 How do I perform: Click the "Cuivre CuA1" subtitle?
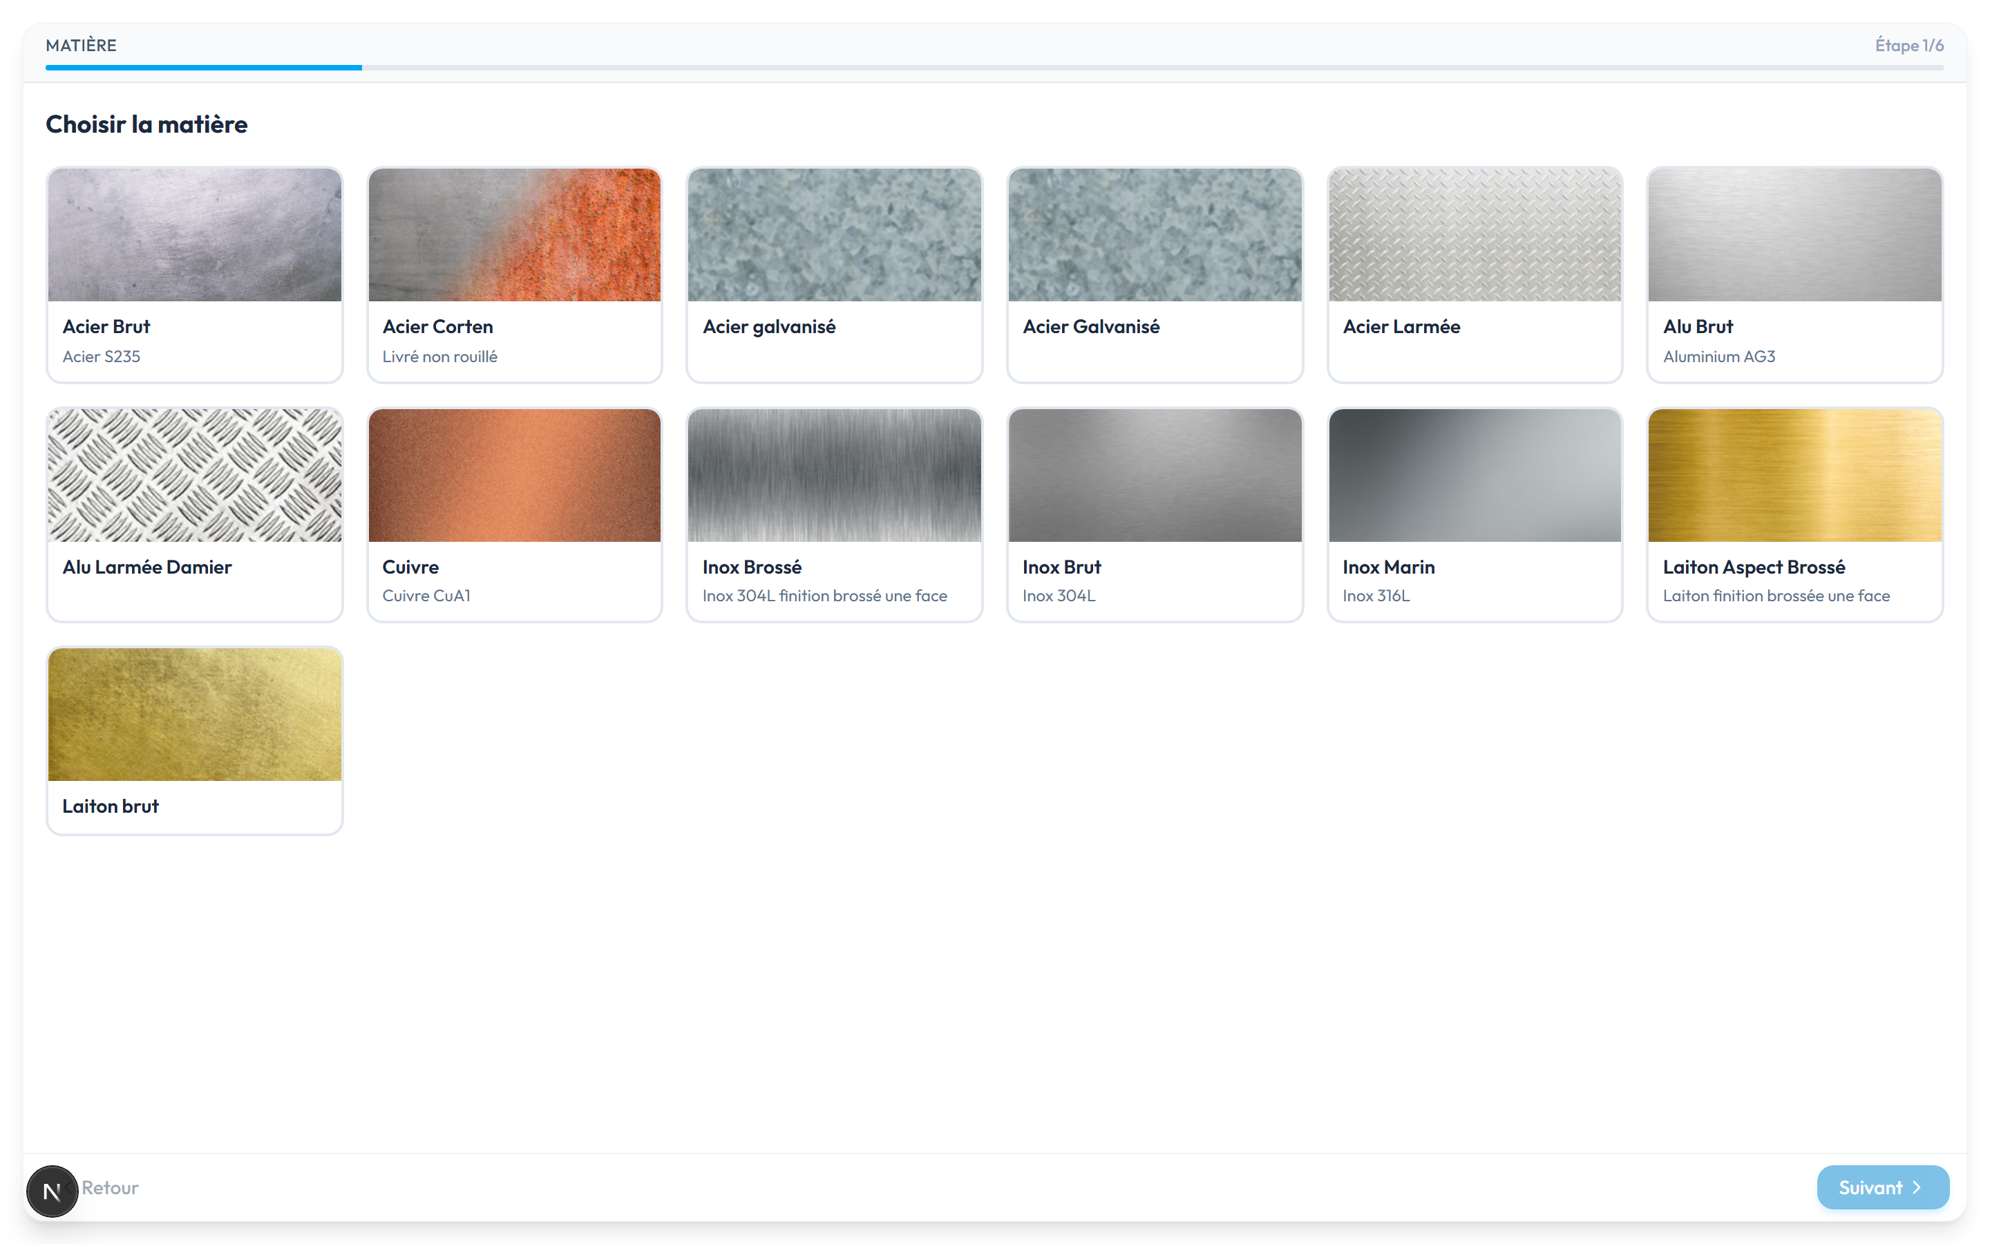[x=426, y=596]
